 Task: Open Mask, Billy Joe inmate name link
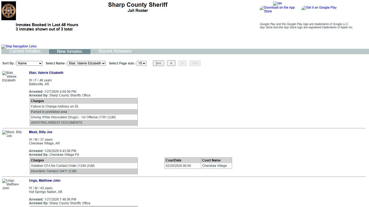41,132
